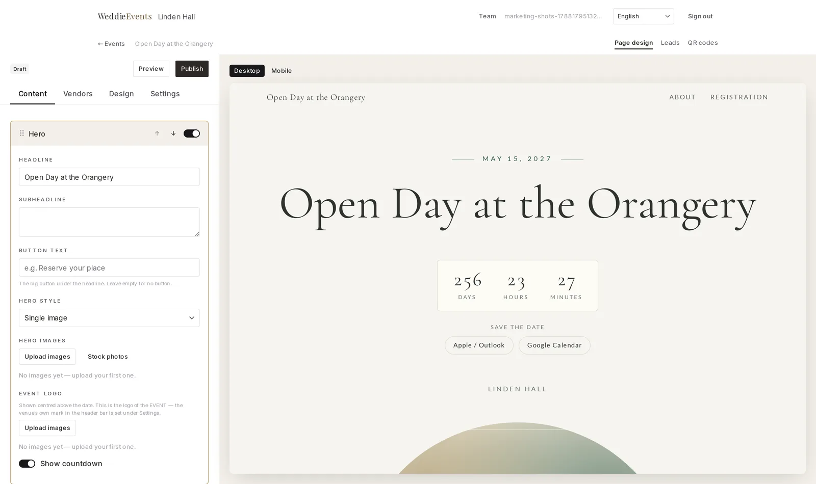Image resolution: width=816 pixels, height=484 pixels.
Task: Click the Team label in header
Action: pyautogui.click(x=488, y=16)
